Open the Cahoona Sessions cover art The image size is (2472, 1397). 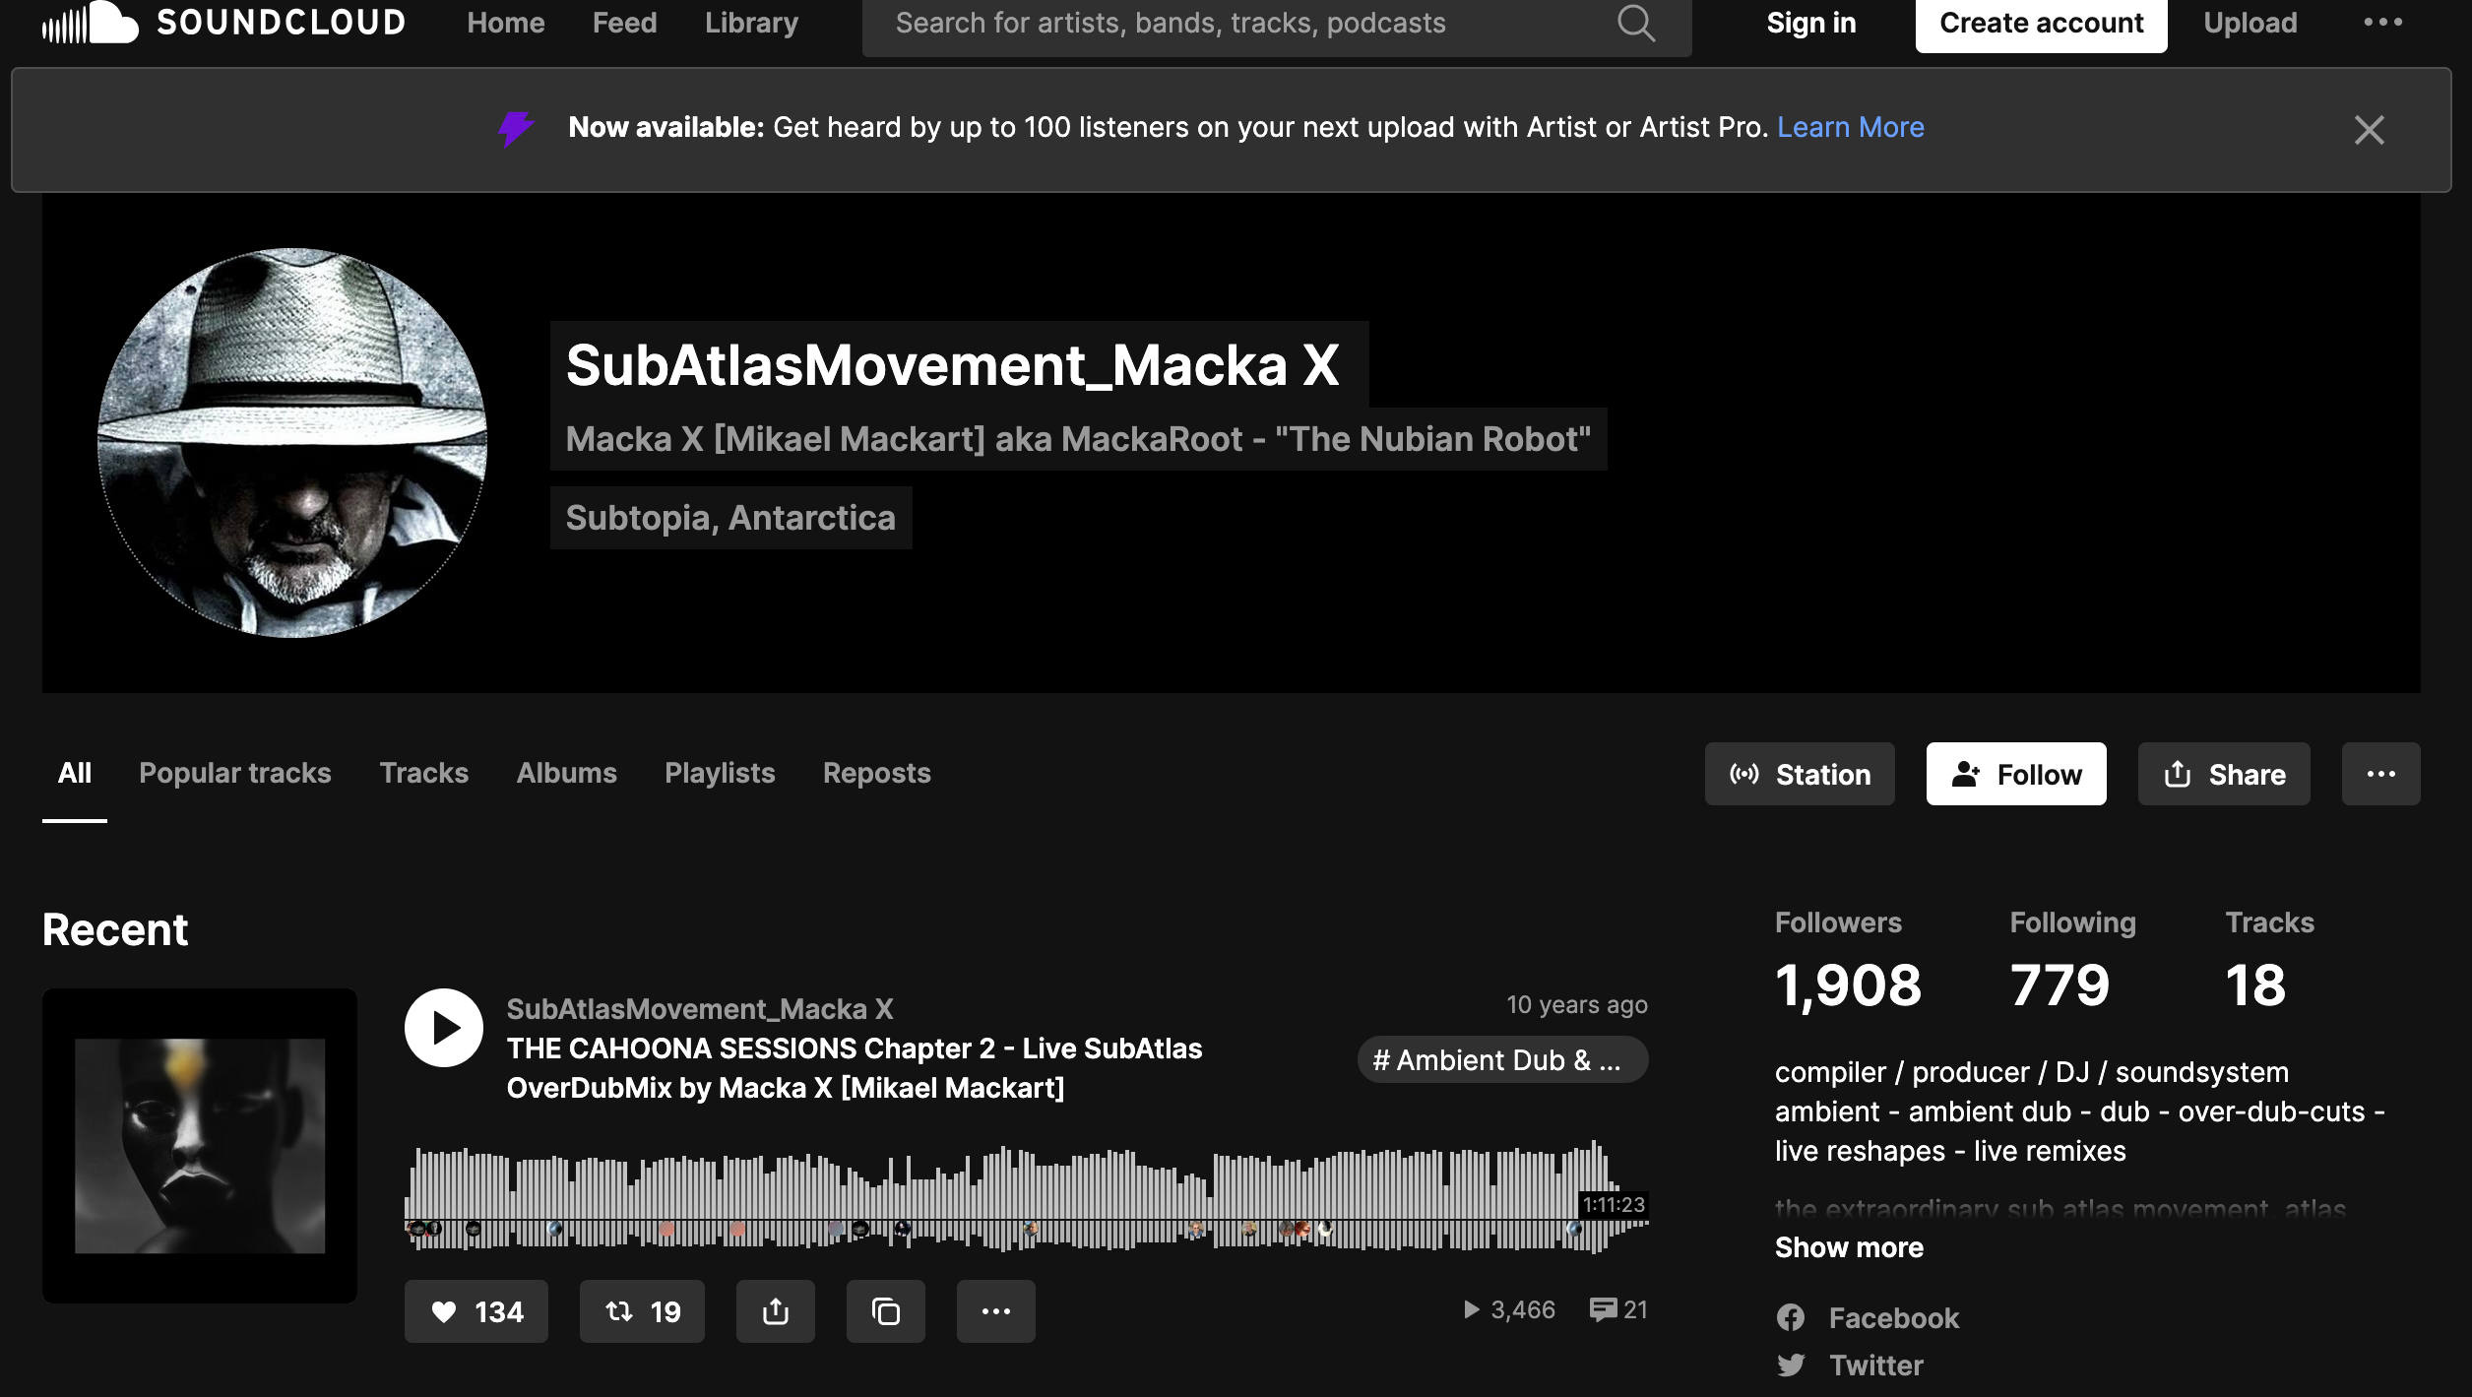tap(200, 1146)
